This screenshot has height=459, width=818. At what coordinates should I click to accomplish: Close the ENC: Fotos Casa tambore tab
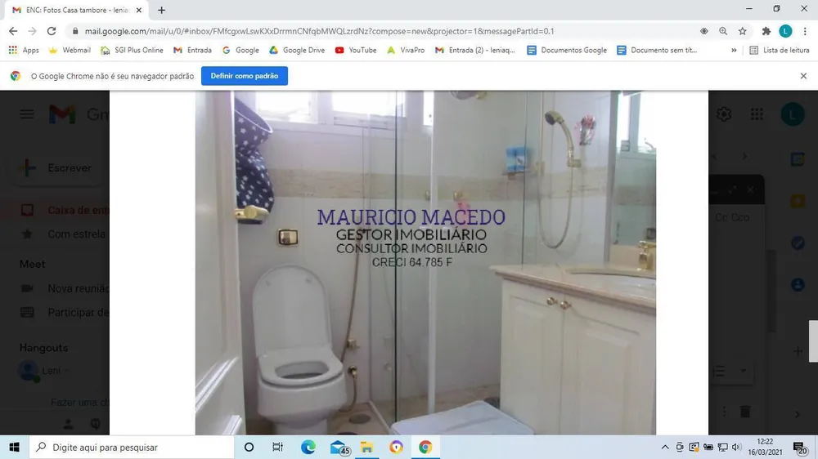pyautogui.click(x=139, y=10)
